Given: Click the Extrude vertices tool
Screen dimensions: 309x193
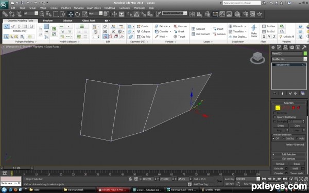Looking at the screenshot, I should 162,26.
